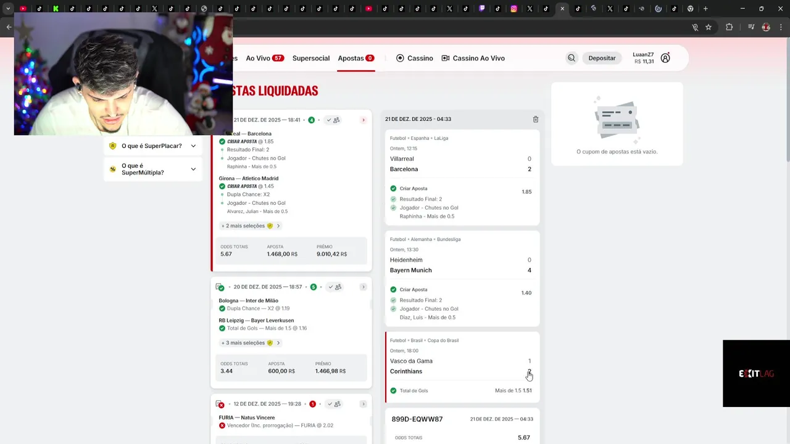Click the stake value 1.468,00 R$
The width and height of the screenshot is (790, 444).
coord(282,254)
